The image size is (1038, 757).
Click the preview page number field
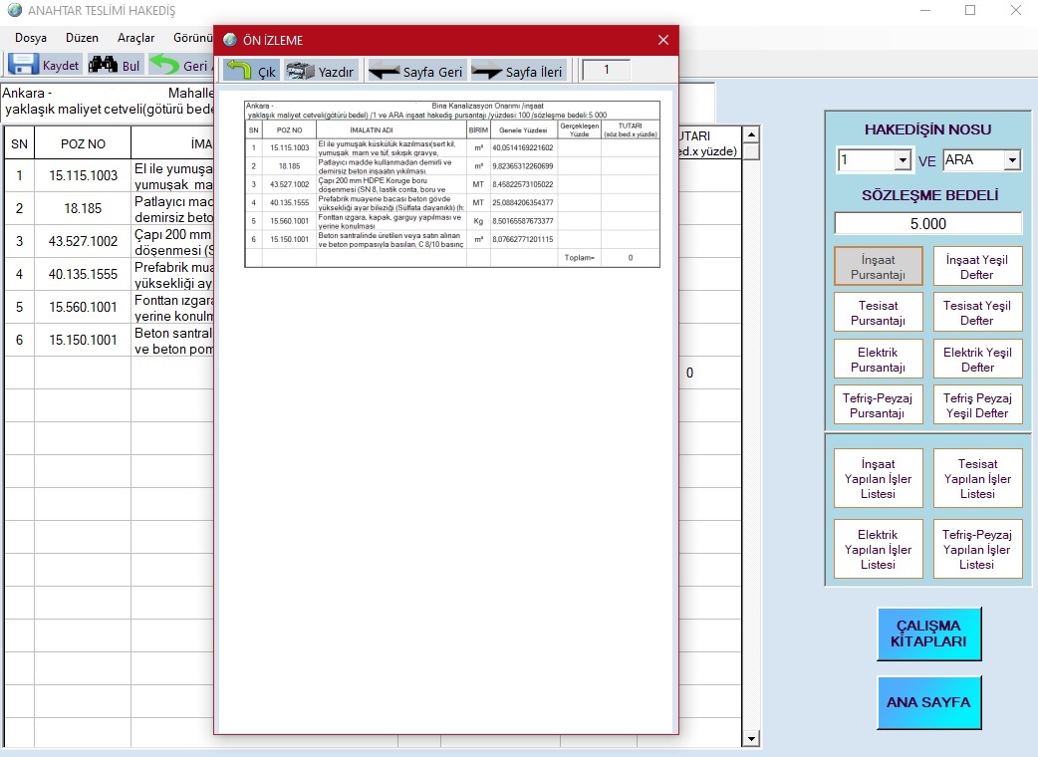[x=606, y=70]
